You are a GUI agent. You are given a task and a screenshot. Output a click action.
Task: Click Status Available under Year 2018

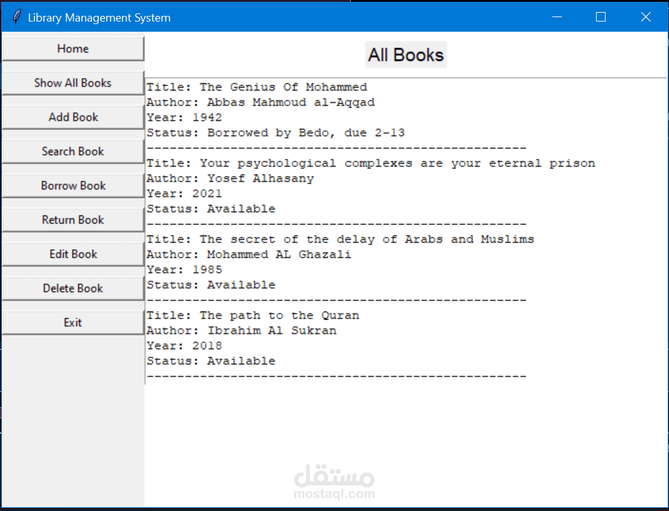pos(211,361)
